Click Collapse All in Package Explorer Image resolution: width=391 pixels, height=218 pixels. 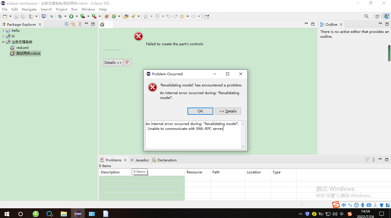(x=67, y=24)
